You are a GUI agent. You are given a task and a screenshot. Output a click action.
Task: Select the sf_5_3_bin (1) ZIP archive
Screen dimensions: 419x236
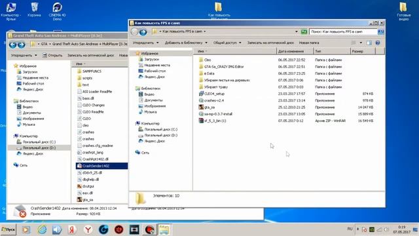click(x=212, y=121)
